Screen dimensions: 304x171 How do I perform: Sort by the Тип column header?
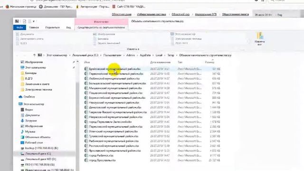(x=180, y=62)
